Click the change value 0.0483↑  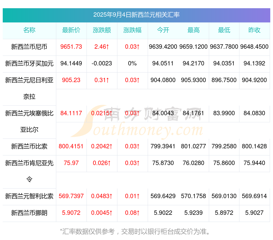(102, 196)
